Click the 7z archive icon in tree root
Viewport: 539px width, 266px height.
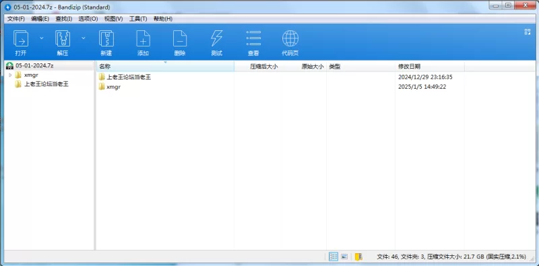(x=9, y=65)
